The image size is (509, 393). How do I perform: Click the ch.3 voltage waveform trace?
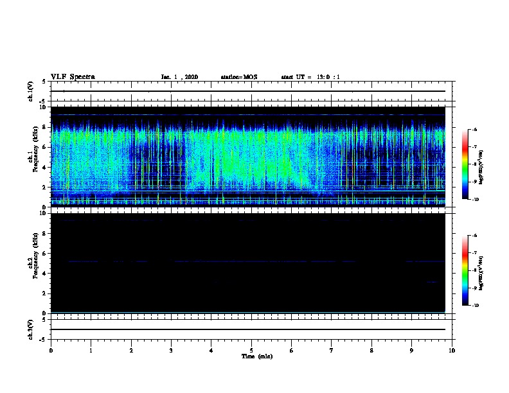[248, 329]
